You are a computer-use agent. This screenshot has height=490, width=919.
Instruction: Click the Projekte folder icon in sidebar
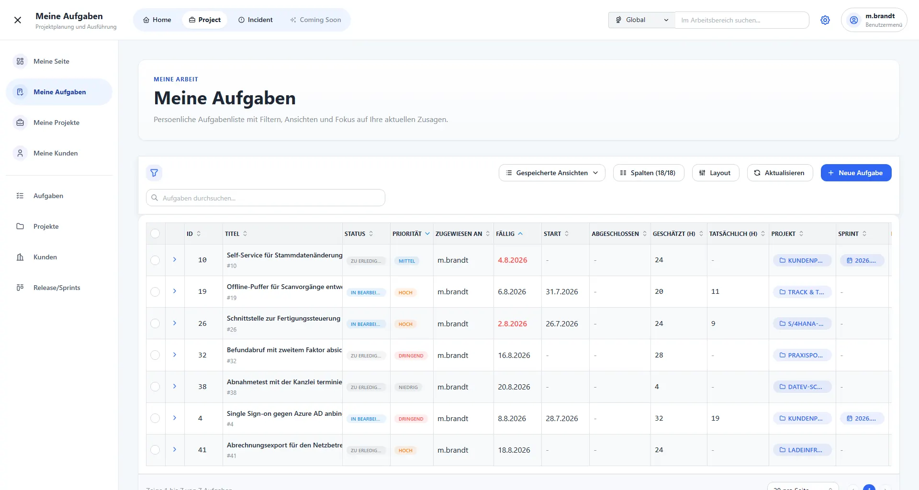click(x=20, y=226)
